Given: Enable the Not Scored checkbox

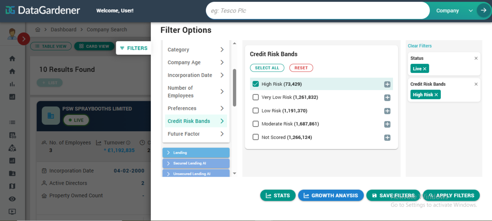Looking at the screenshot, I should point(256,137).
